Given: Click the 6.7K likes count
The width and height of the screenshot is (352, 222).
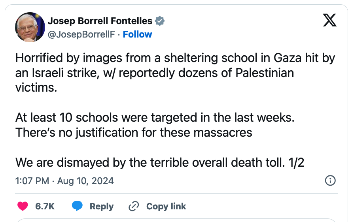Looking at the screenshot, I should click(45, 206).
